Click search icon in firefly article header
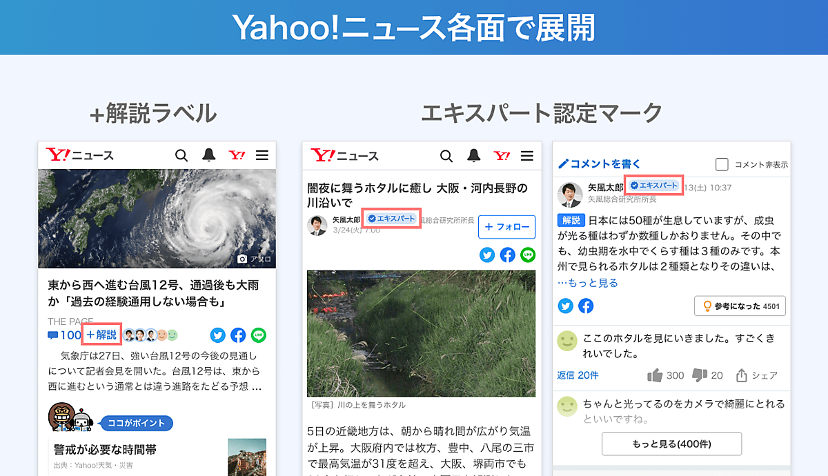 coord(446,155)
